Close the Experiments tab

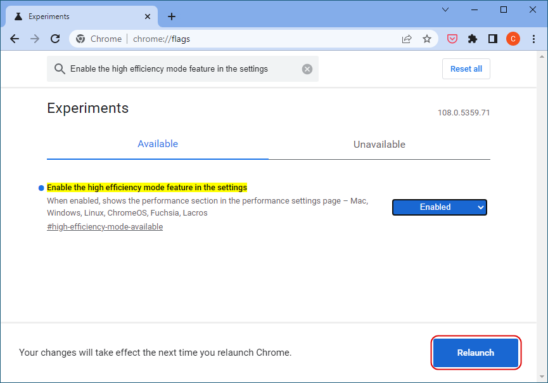(x=148, y=16)
